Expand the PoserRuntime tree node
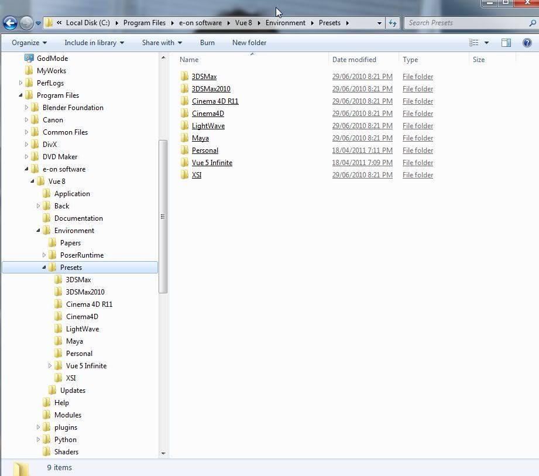The width and height of the screenshot is (539, 476). (x=44, y=255)
